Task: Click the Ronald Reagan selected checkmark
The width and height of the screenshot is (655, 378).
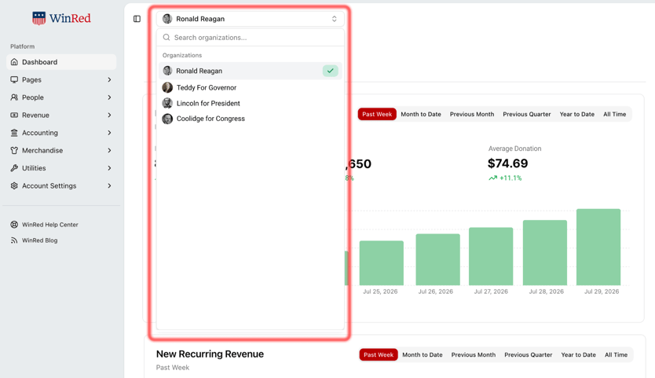Action: pyautogui.click(x=330, y=71)
